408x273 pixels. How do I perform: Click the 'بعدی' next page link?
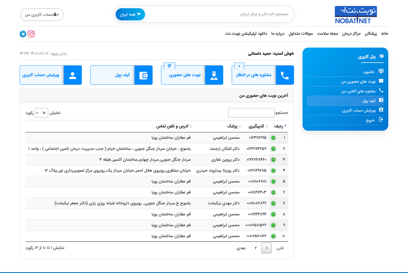tap(241, 248)
